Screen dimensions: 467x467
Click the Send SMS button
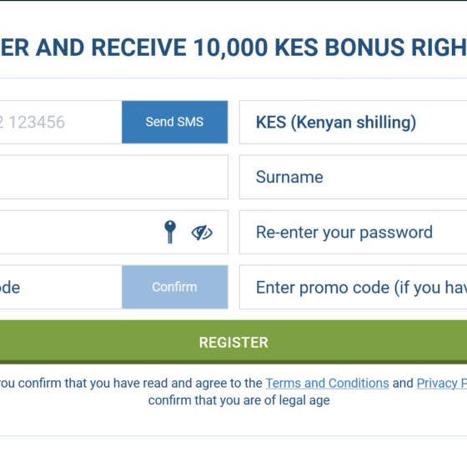pos(175,122)
